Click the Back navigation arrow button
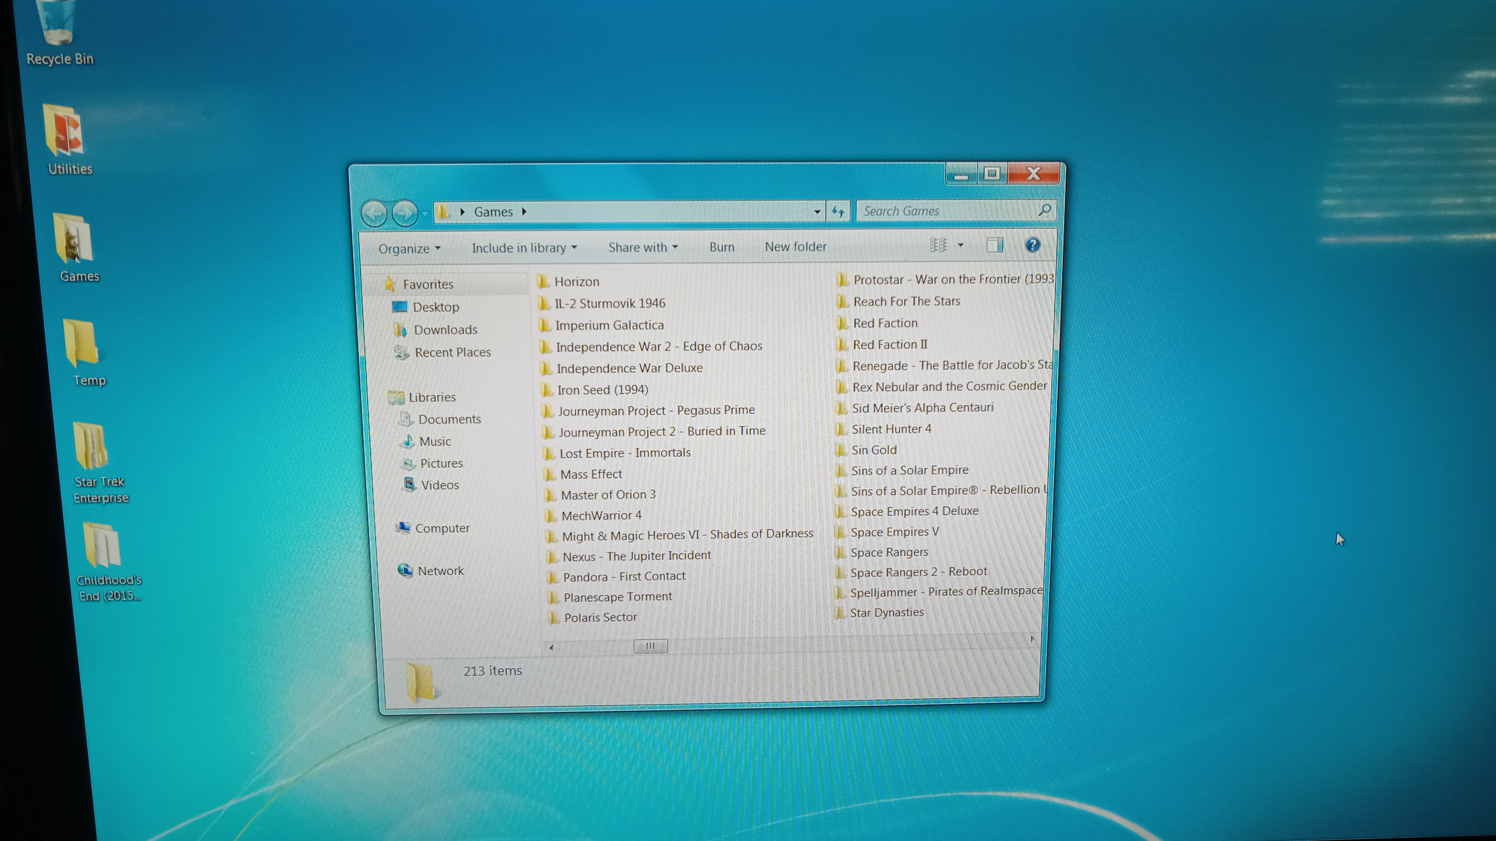The width and height of the screenshot is (1496, 841). [374, 213]
